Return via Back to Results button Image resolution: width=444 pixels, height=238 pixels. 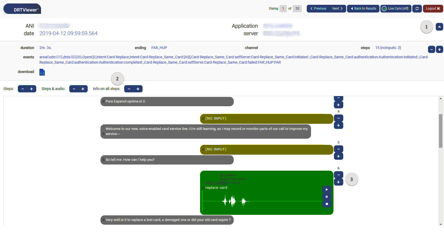click(x=363, y=9)
